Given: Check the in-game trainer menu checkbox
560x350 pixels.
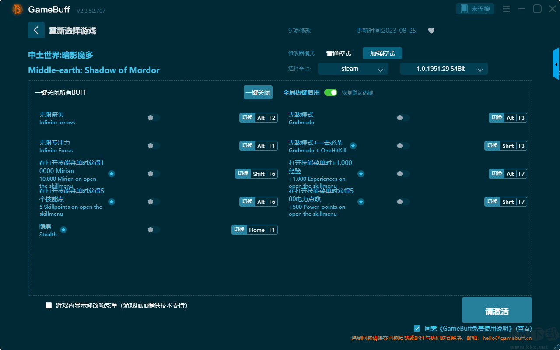Looking at the screenshot, I should pyautogui.click(x=49, y=305).
